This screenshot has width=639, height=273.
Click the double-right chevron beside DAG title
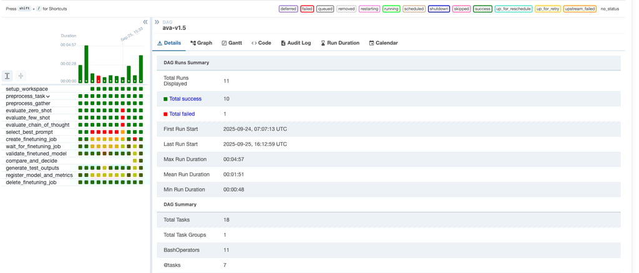pos(157,22)
